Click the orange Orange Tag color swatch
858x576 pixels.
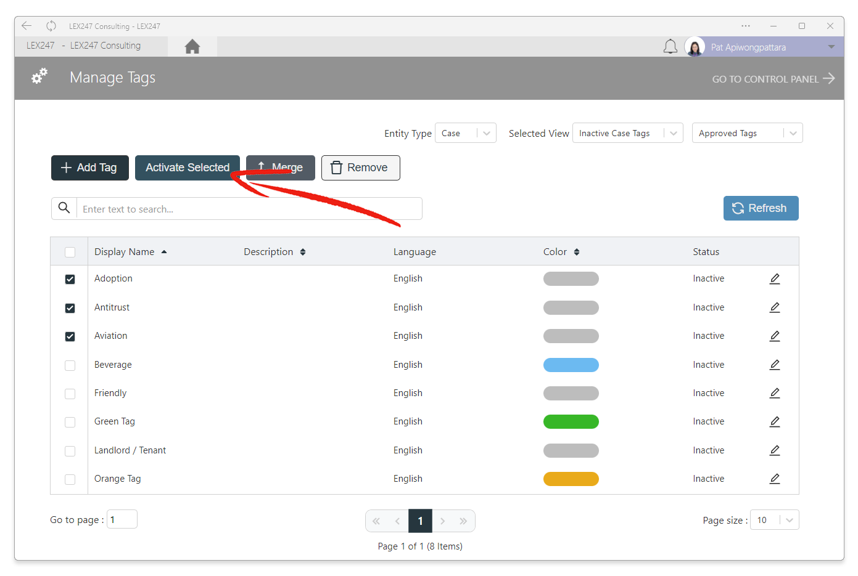coord(571,479)
